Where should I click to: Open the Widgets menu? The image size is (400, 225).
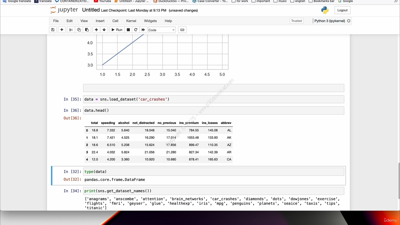150,21
